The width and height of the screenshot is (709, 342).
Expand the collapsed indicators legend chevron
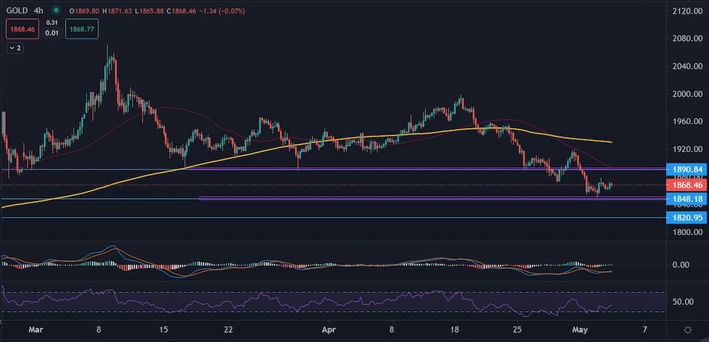(x=15, y=48)
